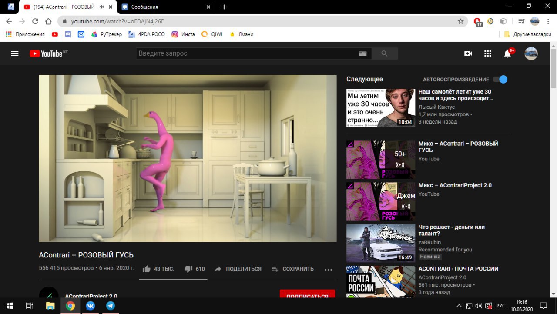
Task: Open Task View on the taskbar
Action: pyautogui.click(x=30, y=306)
